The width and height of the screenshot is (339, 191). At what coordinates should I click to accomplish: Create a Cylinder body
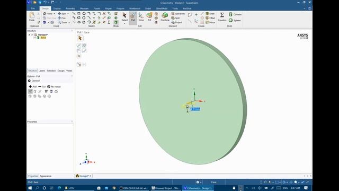click(235, 14)
